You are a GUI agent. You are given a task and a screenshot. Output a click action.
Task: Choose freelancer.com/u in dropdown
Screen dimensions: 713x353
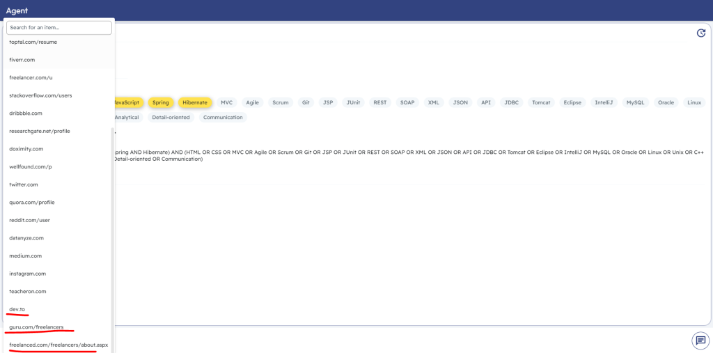click(x=59, y=77)
